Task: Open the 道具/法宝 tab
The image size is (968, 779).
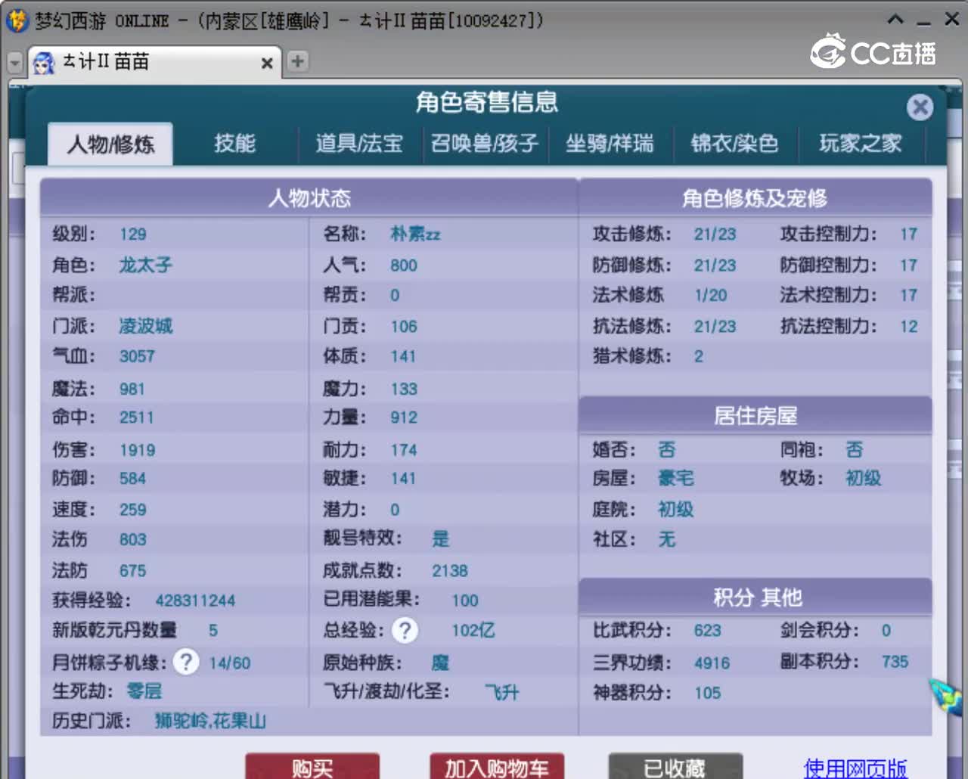Action: [359, 143]
